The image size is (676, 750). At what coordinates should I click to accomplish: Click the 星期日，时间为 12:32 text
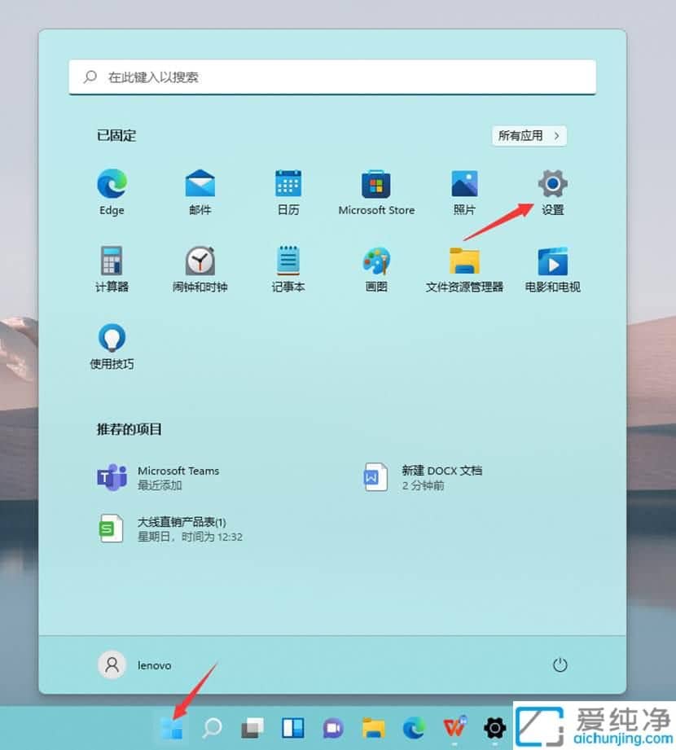click(x=190, y=537)
